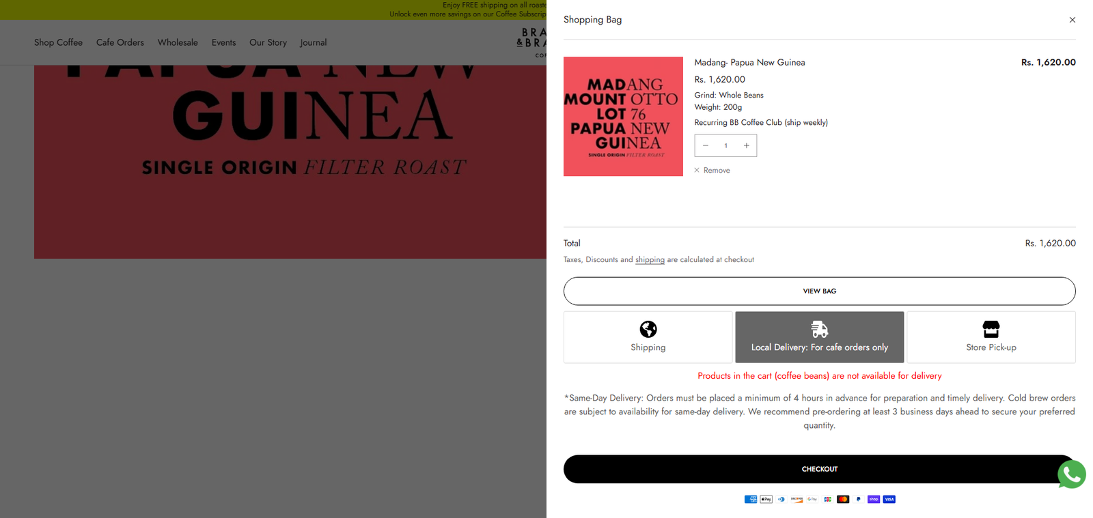Click the Discover payment icon
The image size is (1093, 518).
(x=797, y=500)
